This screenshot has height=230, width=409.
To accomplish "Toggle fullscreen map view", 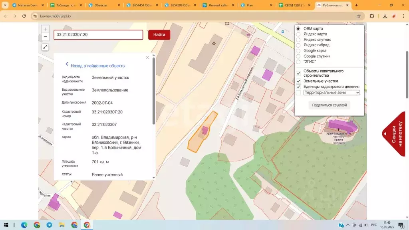I will click(x=45, y=47).
